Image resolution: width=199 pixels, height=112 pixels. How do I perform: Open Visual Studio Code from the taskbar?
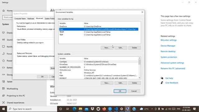[116, 109]
